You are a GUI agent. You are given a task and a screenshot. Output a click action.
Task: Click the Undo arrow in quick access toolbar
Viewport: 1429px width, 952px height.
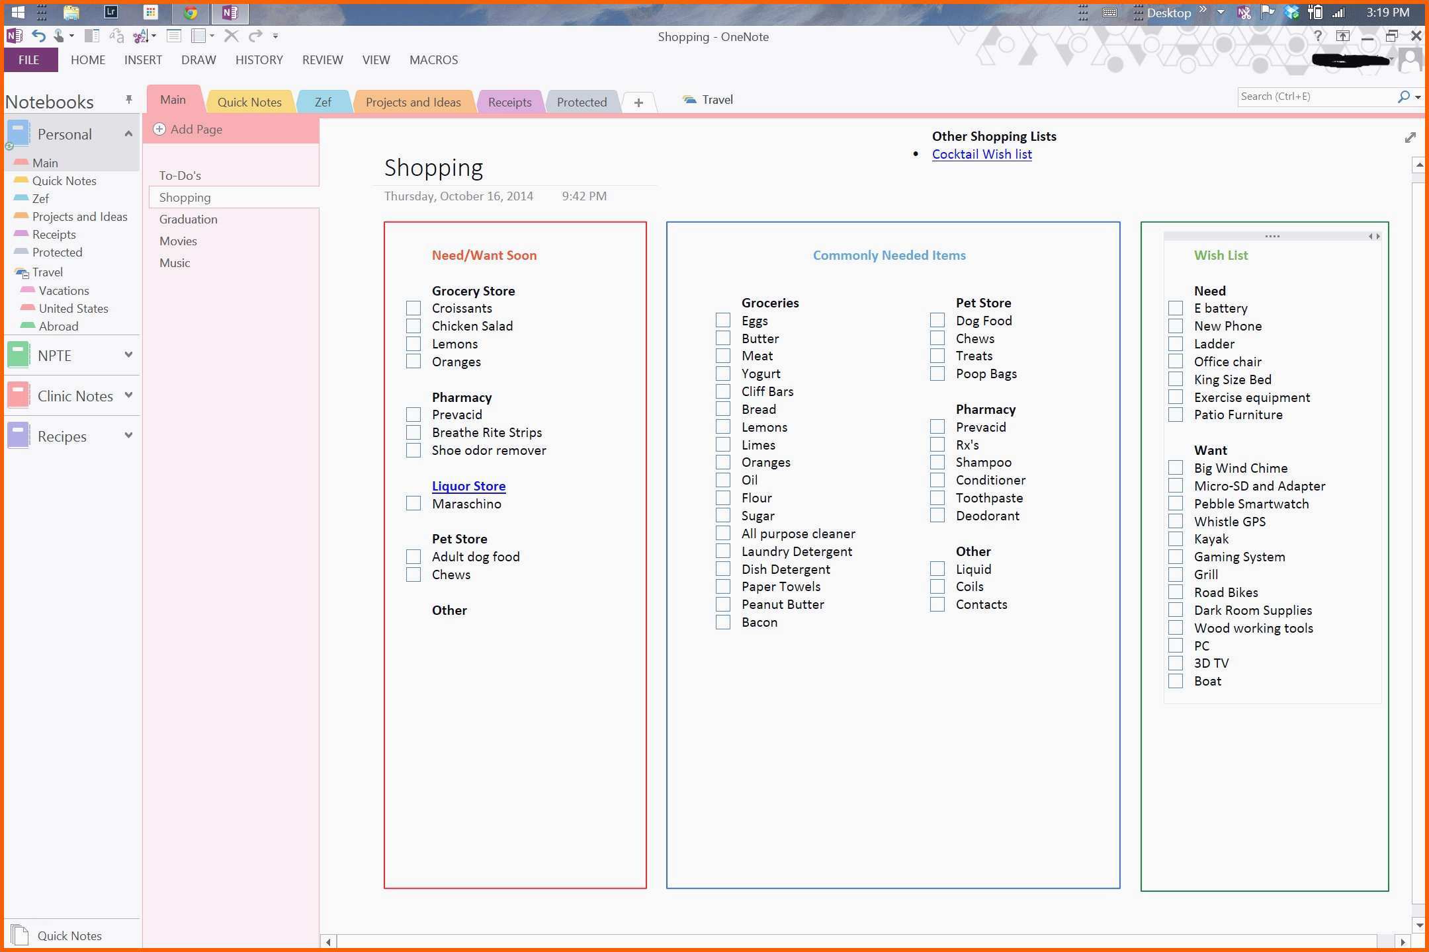coord(38,36)
